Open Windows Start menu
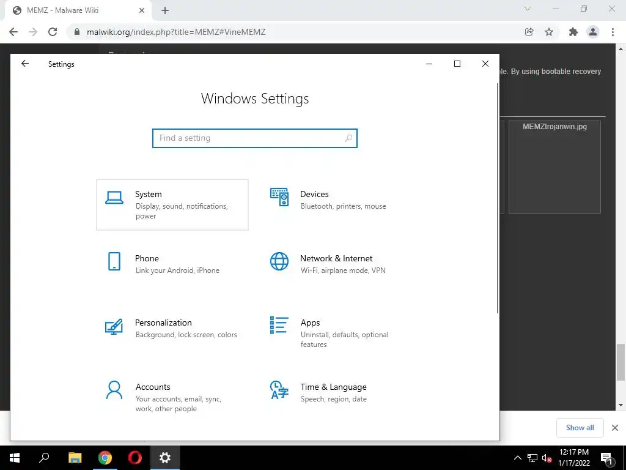 (x=15, y=458)
